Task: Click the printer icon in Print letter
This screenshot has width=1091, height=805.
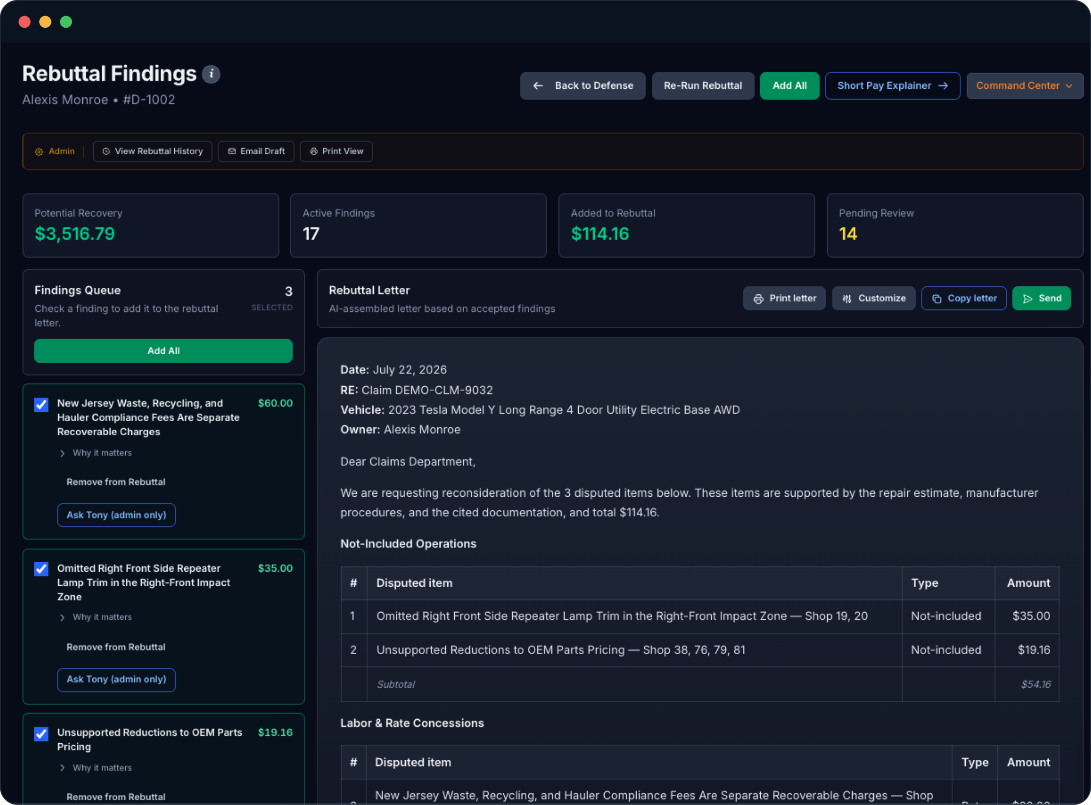Action: click(758, 299)
